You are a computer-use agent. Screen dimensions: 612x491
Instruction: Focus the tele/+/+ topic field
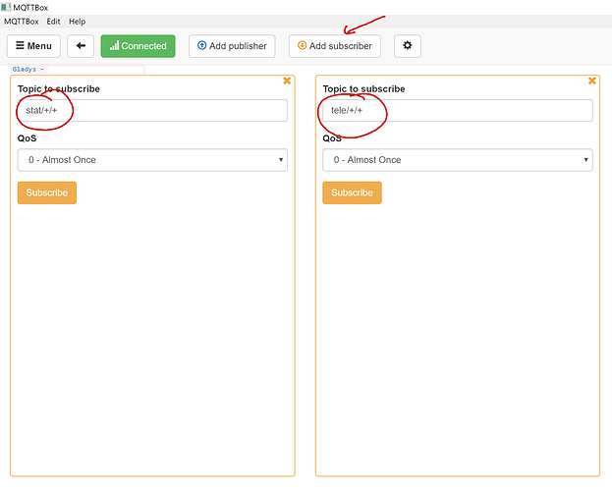tap(458, 110)
